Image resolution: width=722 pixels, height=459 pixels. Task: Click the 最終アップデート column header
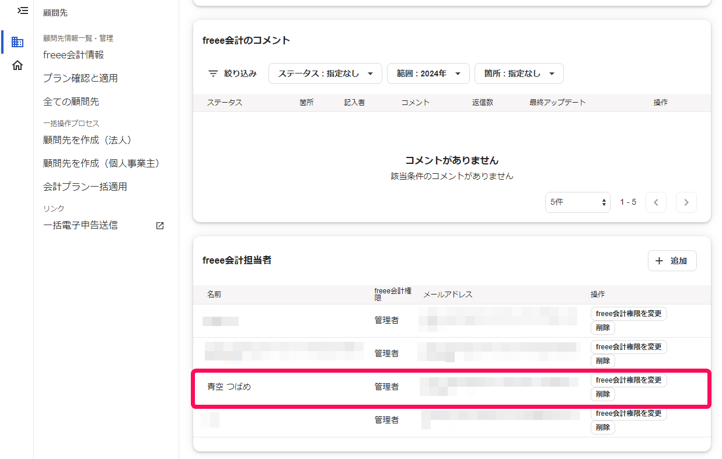tap(557, 103)
